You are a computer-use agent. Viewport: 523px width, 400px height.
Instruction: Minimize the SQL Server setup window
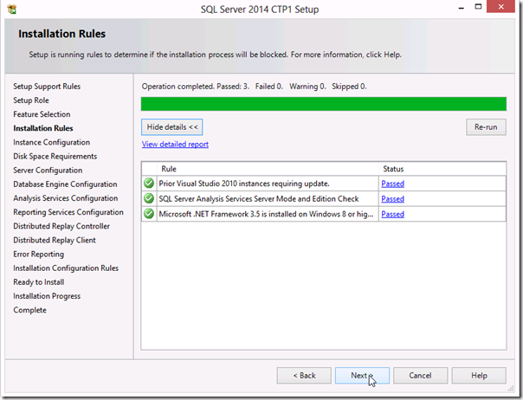coord(462,7)
